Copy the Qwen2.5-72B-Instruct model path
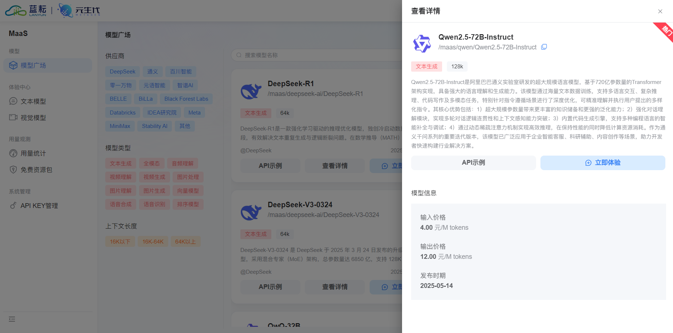Viewport: 673px width, 333px height. coord(544,47)
